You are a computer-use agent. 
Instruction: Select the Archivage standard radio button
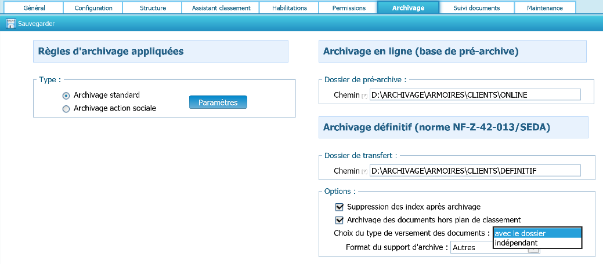tap(66, 96)
